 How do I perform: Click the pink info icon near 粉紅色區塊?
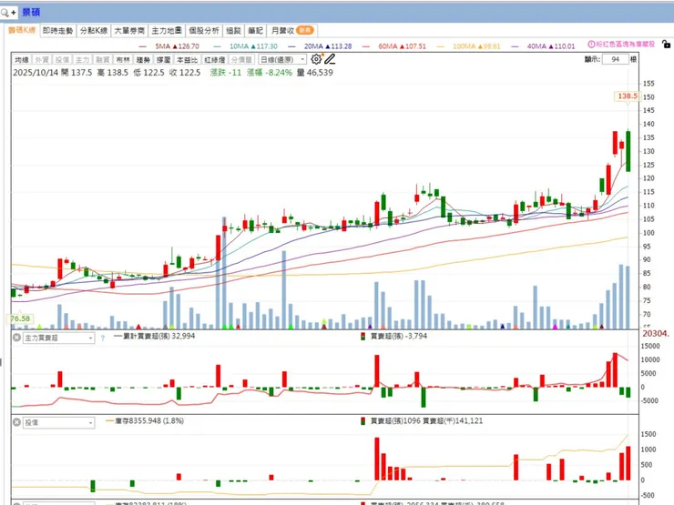pos(591,45)
